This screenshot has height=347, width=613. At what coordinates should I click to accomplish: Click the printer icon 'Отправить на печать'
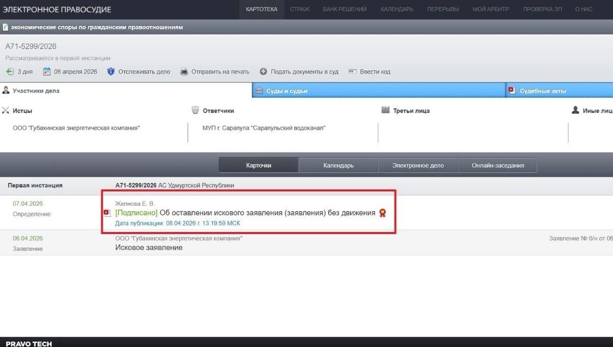tap(183, 72)
